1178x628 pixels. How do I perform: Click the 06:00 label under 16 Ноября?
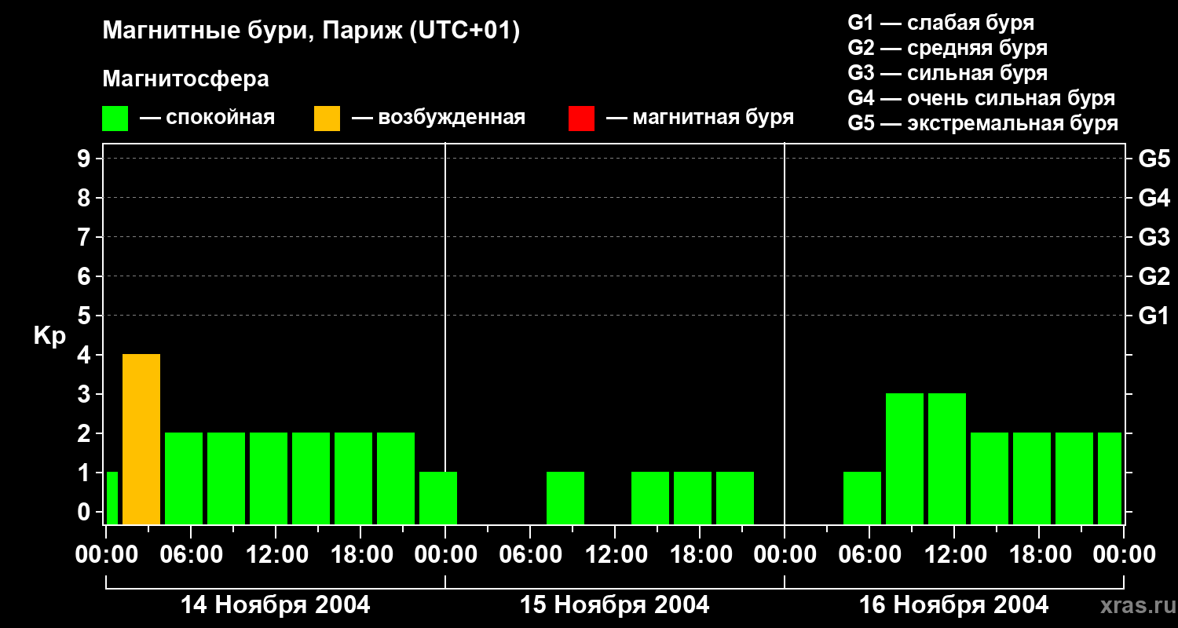[x=869, y=554]
